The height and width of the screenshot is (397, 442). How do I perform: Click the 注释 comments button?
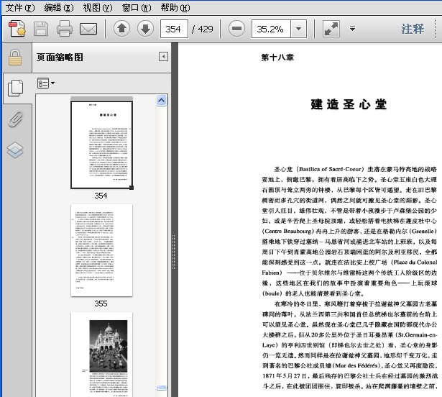coord(413,29)
